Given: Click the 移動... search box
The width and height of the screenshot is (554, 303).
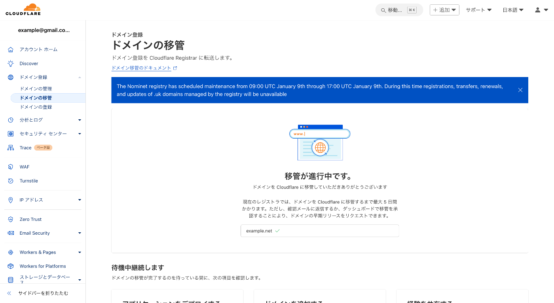Looking at the screenshot, I should pos(399,10).
